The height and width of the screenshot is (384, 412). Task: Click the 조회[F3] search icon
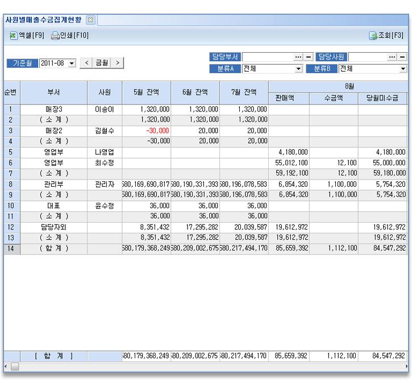point(374,35)
